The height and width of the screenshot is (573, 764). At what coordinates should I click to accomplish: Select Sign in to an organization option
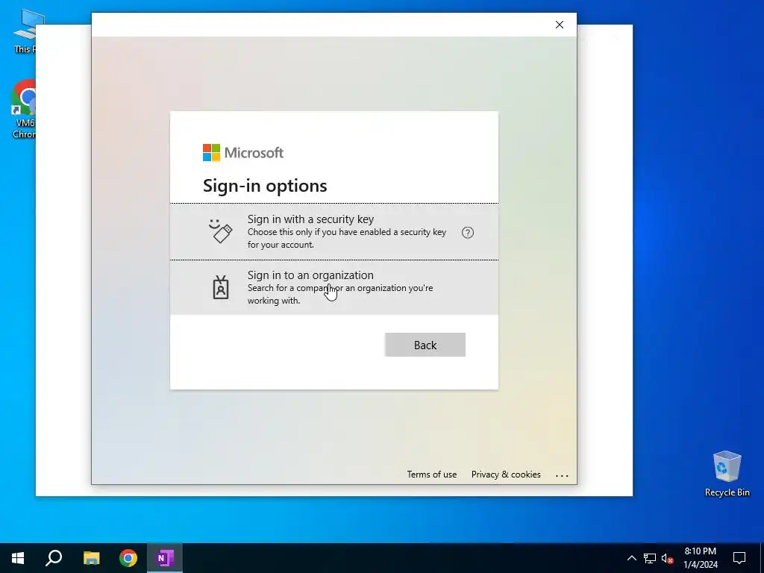tap(334, 287)
